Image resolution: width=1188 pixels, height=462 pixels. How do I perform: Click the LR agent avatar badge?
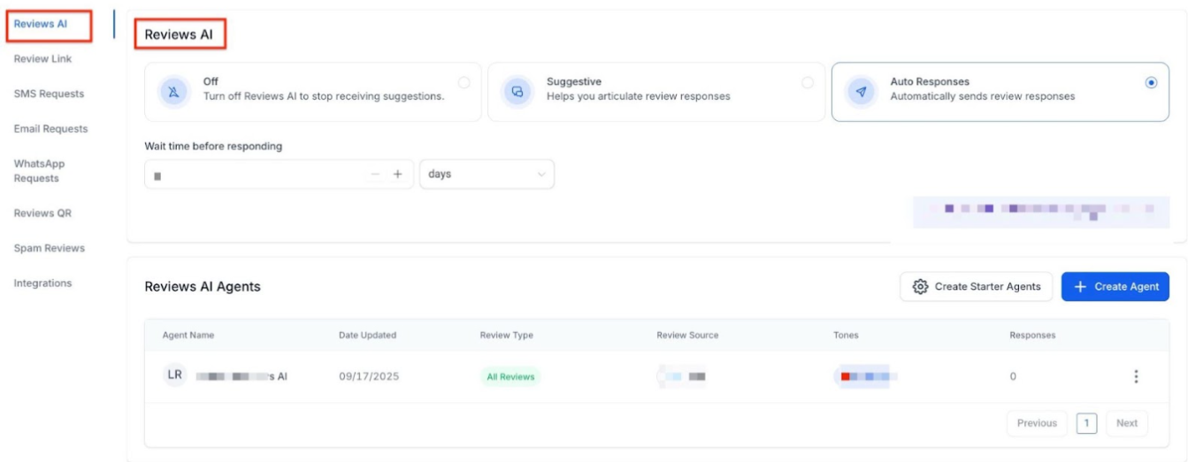pyautogui.click(x=174, y=375)
